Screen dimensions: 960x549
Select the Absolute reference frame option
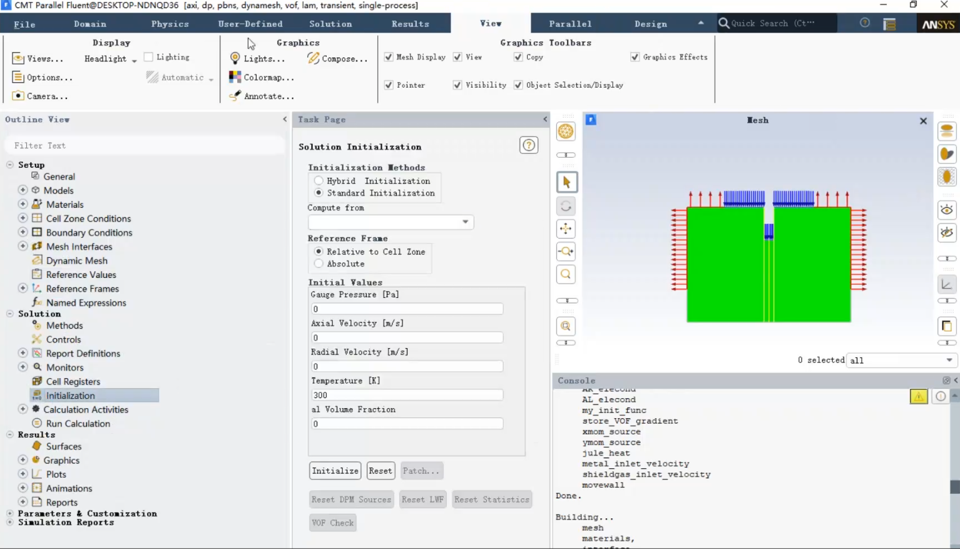coord(319,264)
